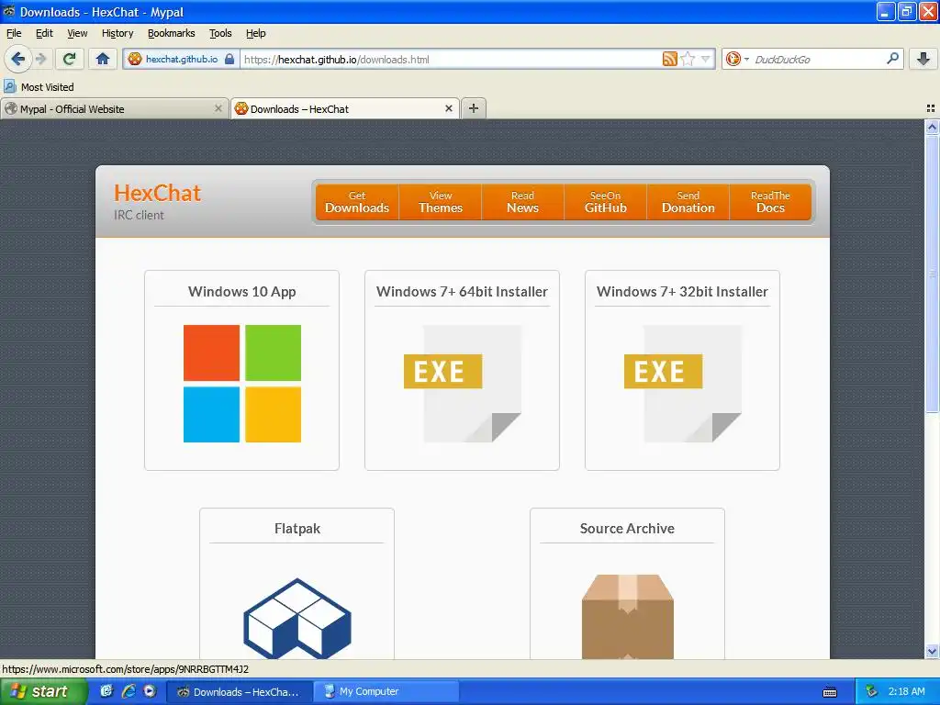Click the Flatpak heading text
The width and height of the screenshot is (940, 705).
click(x=297, y=528)
